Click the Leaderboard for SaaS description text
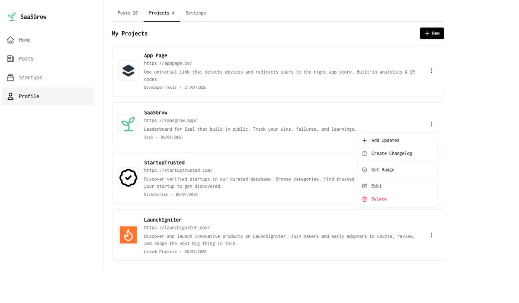Image resolution: width=519 pixels, height=303 pixels. pyautogui.click(x=250, y=129)
